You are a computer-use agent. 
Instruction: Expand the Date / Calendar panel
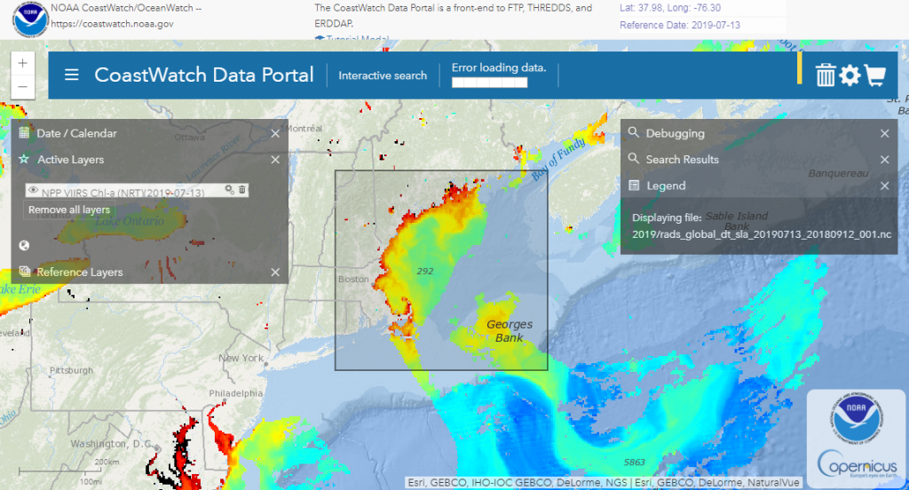(76, 133)
